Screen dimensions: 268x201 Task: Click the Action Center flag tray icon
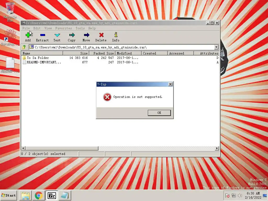(227, 196)
